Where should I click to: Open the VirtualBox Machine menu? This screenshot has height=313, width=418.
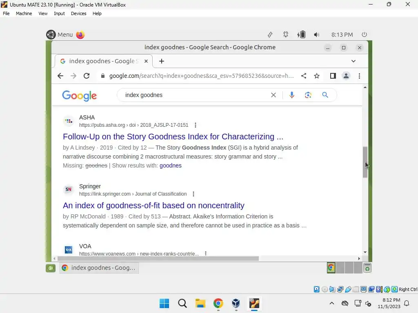(24, 13)
